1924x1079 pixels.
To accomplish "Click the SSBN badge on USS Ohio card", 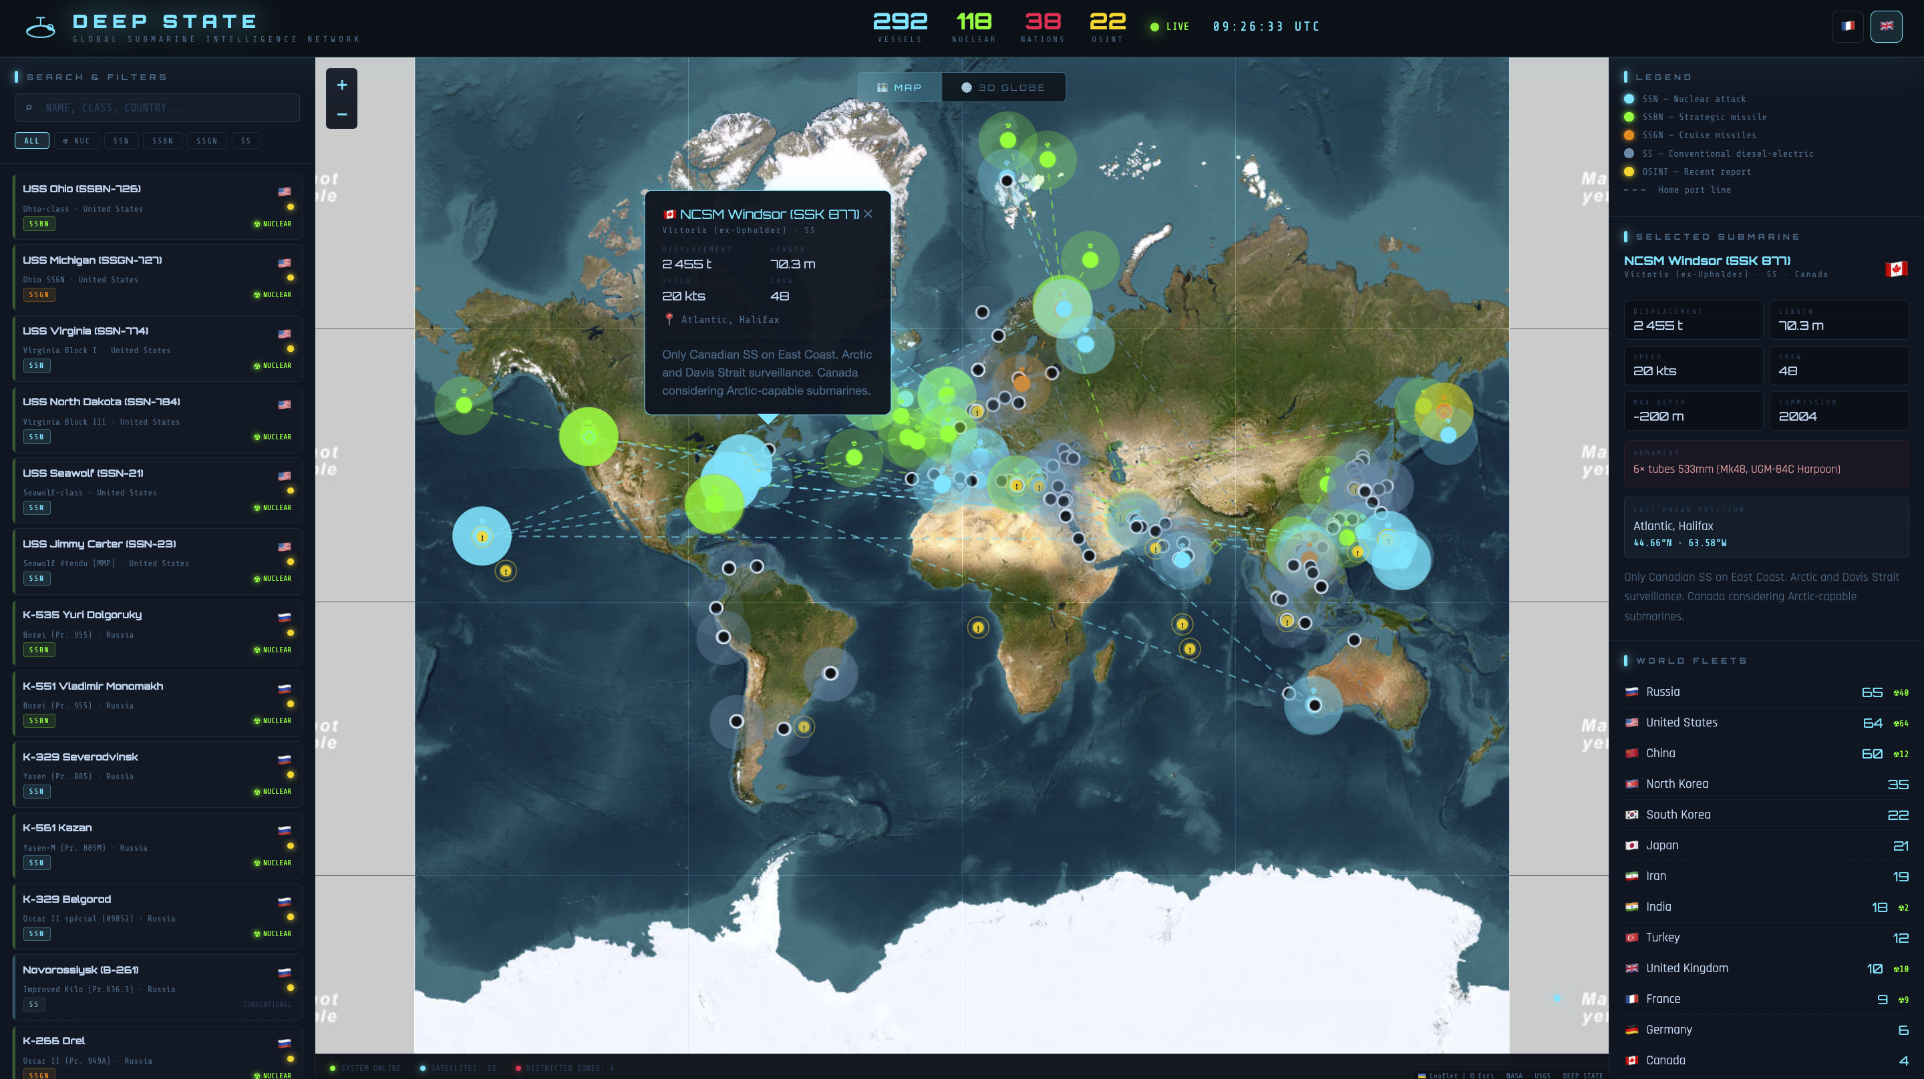I will pos(39,224).
